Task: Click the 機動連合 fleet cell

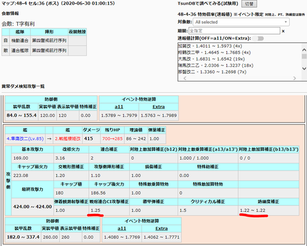Action: (x=20, y=40)
